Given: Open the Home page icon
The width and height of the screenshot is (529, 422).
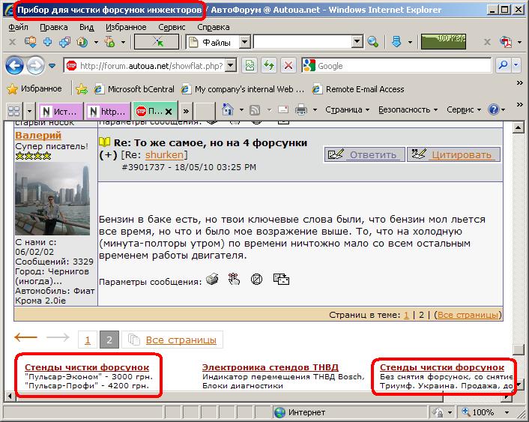Looking at the screenshot, I should point(228,110).
